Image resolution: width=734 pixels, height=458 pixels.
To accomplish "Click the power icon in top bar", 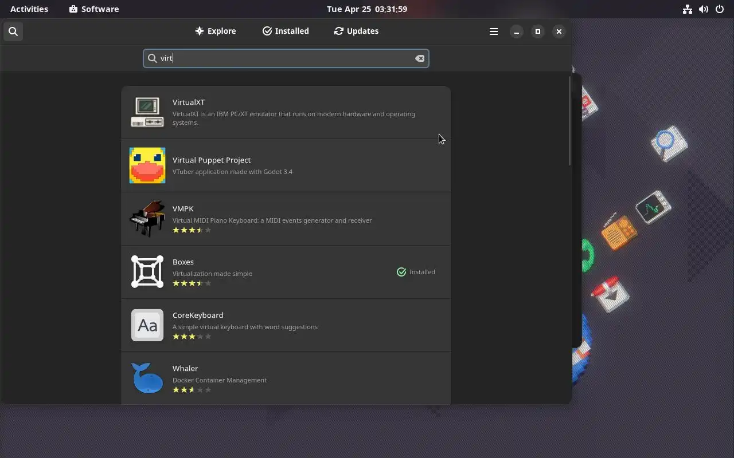I will 720,9.
